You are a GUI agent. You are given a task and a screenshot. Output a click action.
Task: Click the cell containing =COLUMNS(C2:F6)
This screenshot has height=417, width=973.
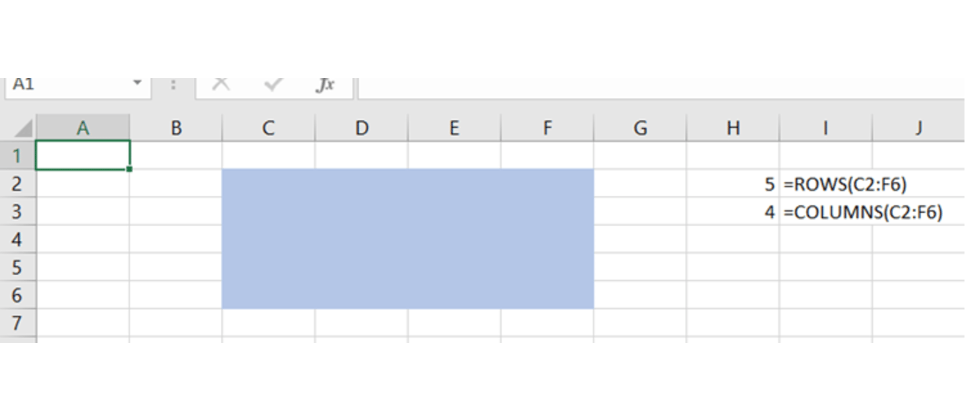pyautogui.click(x=825, y=212)
